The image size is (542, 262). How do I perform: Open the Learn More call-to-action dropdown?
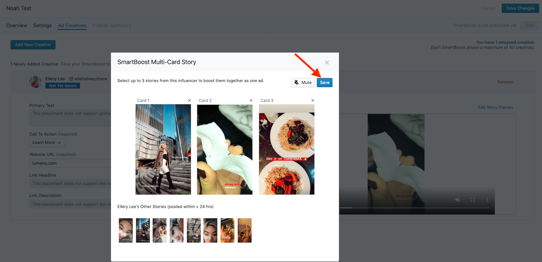[x=47, y=143]
